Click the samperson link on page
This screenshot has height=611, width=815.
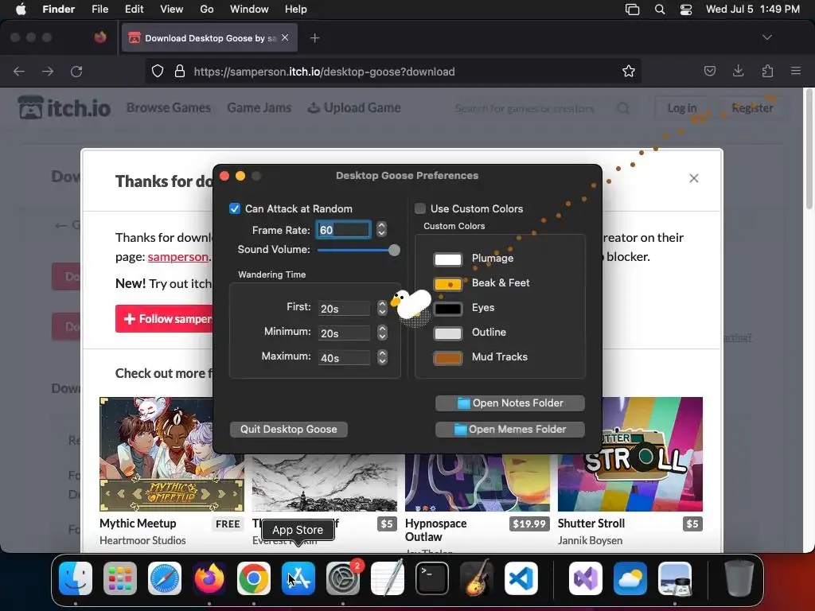(177, 257)
